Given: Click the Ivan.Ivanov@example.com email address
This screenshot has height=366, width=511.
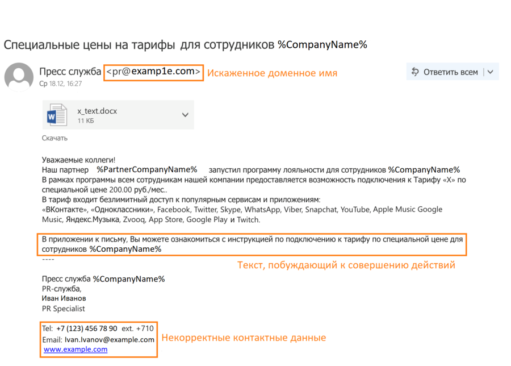Looking at the screenshot, I should (109, 339).
